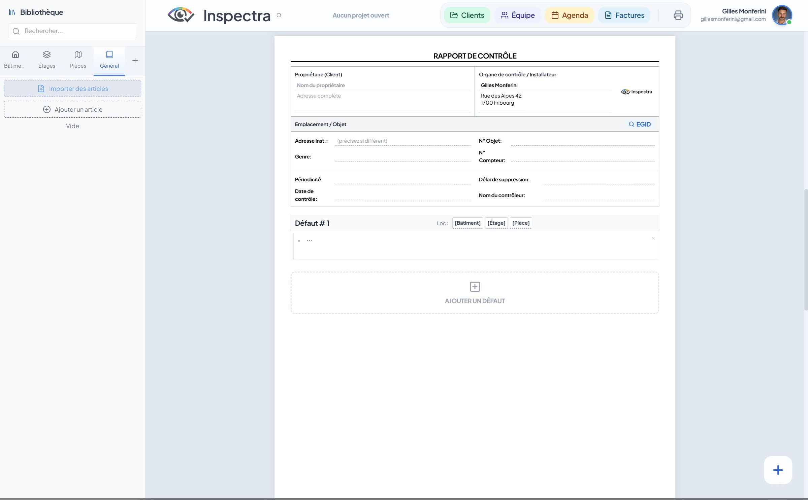Click the vertical scrollbar on the right
The width and height of the screenshot is (808, 500).
coord(805,249)
